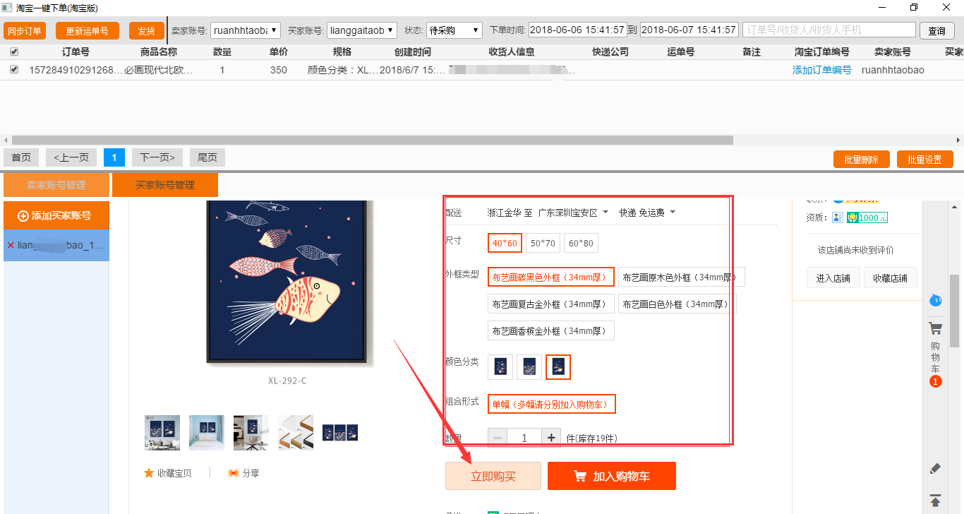Viewport: 964px width, 514px height.
Task: Click the end order time field
Action: [689, 30]
